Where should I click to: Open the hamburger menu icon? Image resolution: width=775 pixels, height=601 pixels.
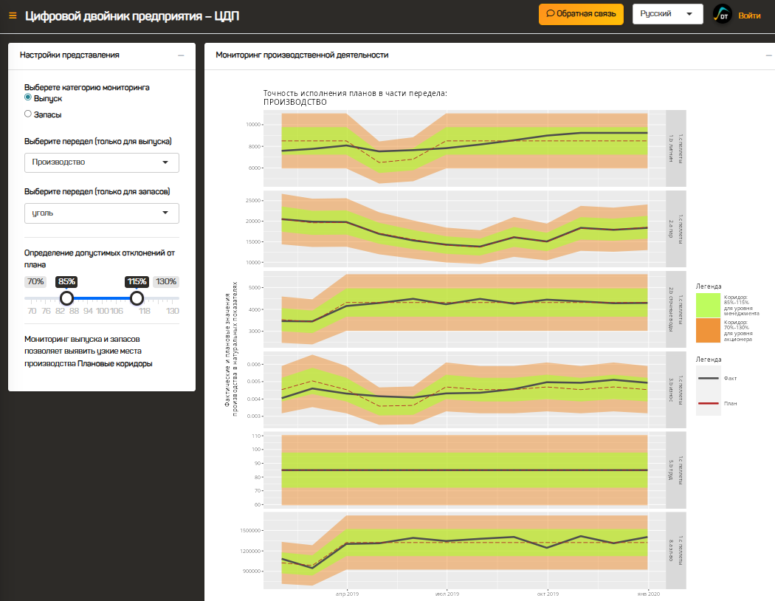pos(13,16)
